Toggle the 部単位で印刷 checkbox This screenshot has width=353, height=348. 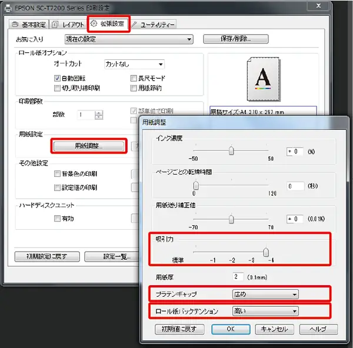[134, 111]
